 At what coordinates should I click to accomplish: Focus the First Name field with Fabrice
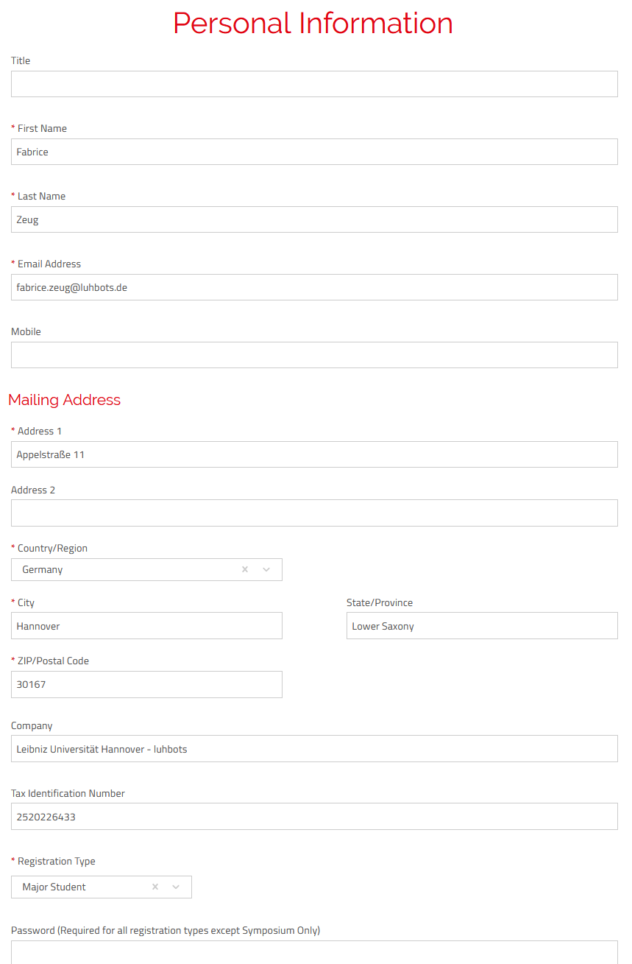(x=314, y=152)
